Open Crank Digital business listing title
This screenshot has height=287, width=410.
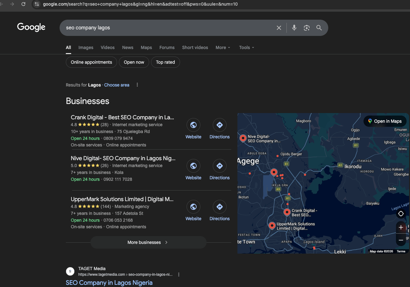tap(122, 117)
